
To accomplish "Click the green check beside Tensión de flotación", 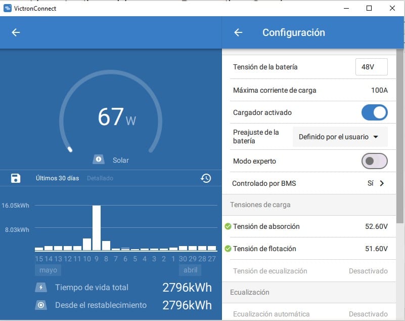I will (x=228, y=249).
